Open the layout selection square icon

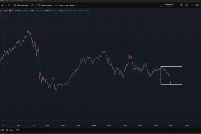point(162,5)
